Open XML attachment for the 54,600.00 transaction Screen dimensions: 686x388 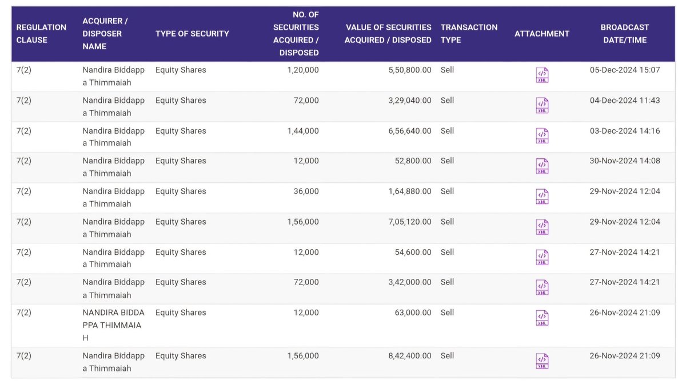tap(542, 258)
